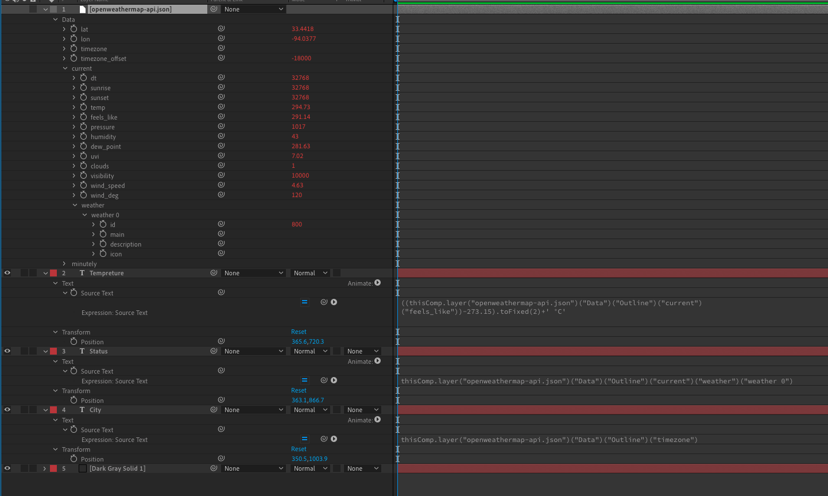Screen dimensions: 828x496
Task: Click the expression pick whip under Status layer
Action: pos(324,379)
